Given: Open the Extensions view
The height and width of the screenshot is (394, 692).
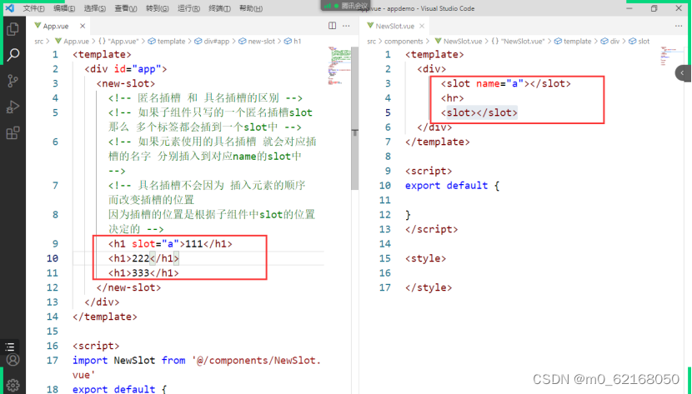Looking at the screenshot, I should click(x=13, y=132).
